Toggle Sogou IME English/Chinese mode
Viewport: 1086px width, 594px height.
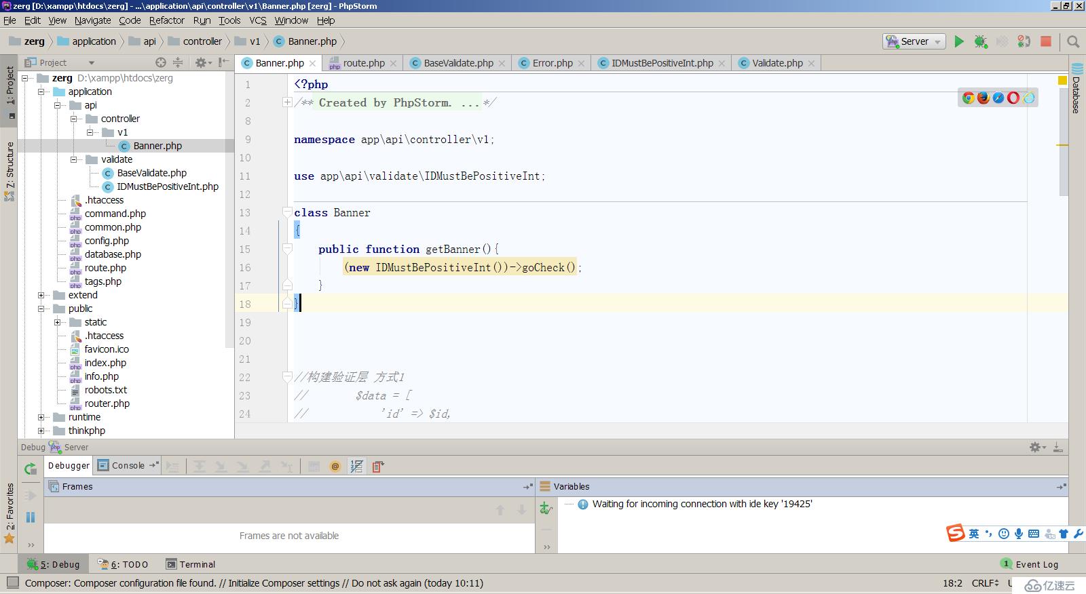click(x=974, y=534)
